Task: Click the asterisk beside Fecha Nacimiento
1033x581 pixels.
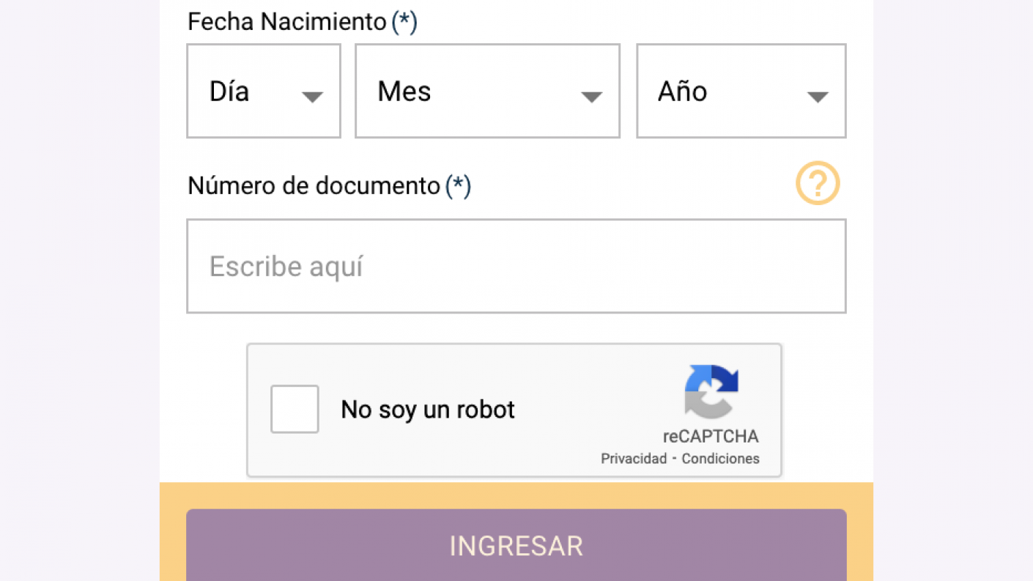Action: click(404, 22)
